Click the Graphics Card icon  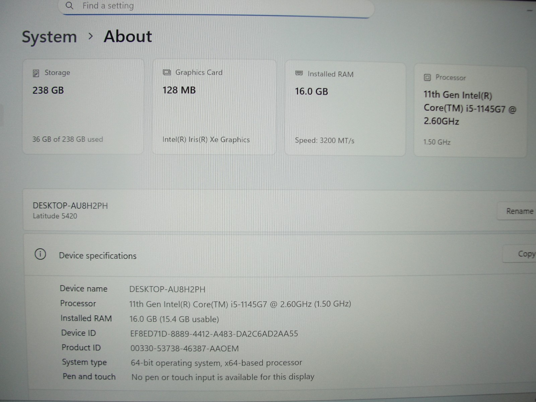166,72
